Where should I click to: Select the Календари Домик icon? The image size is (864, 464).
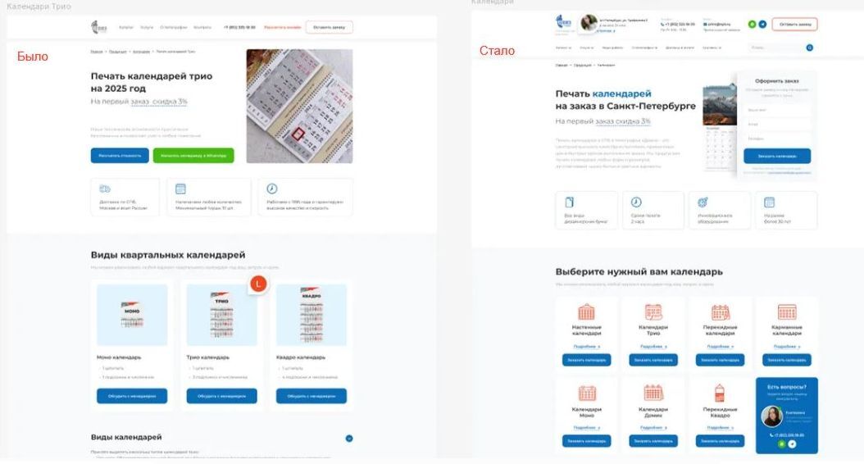(653, 393)
